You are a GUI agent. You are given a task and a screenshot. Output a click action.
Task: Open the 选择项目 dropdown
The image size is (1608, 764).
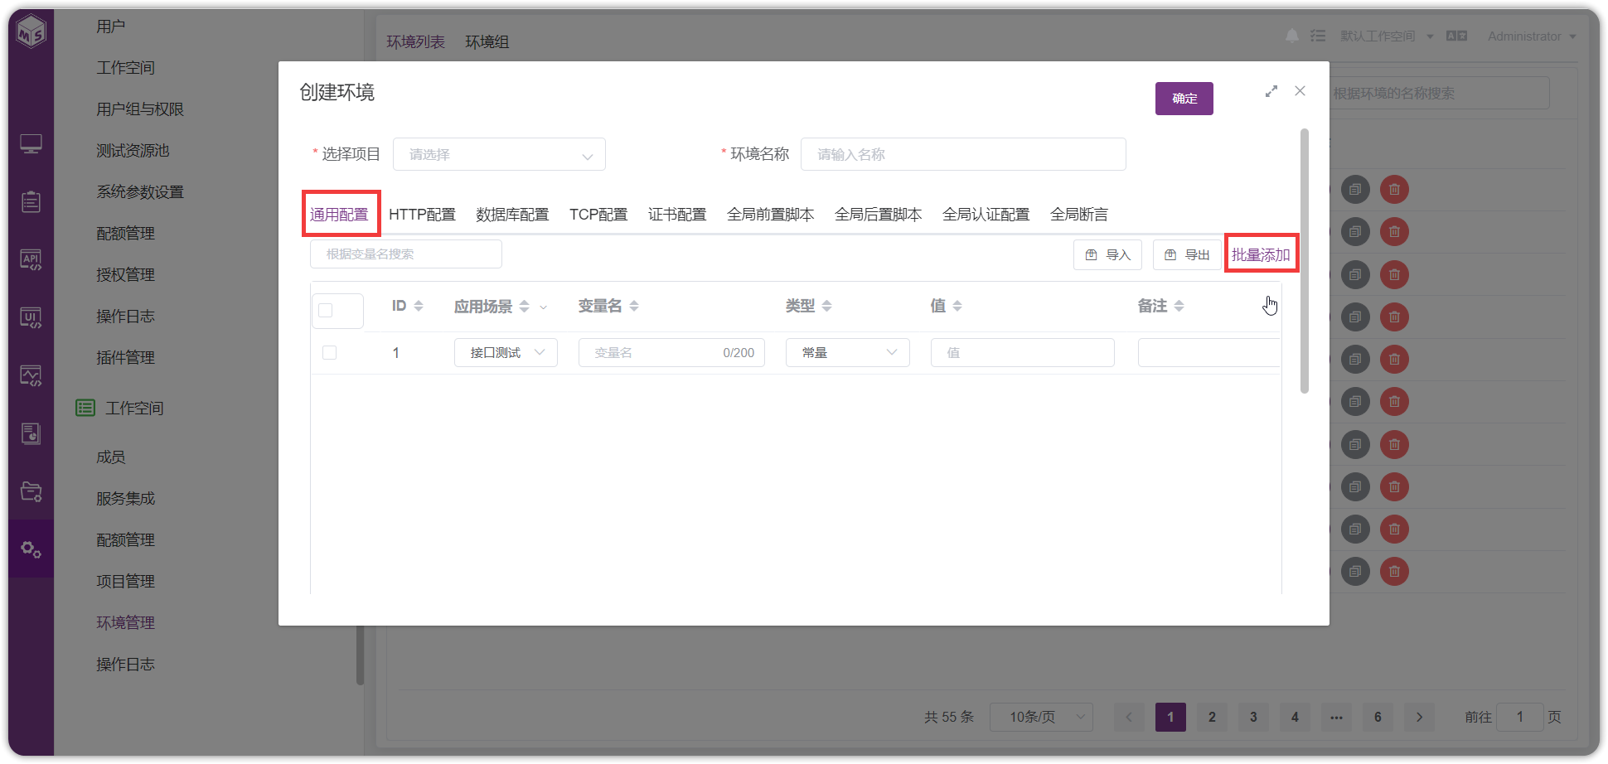click(x=499, y=154)
